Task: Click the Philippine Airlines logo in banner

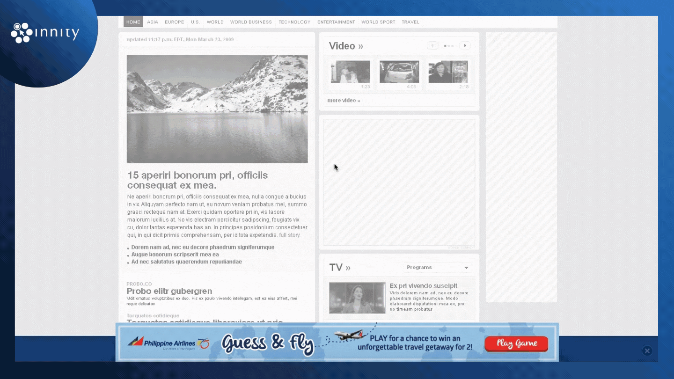Action: coord(168,343)
